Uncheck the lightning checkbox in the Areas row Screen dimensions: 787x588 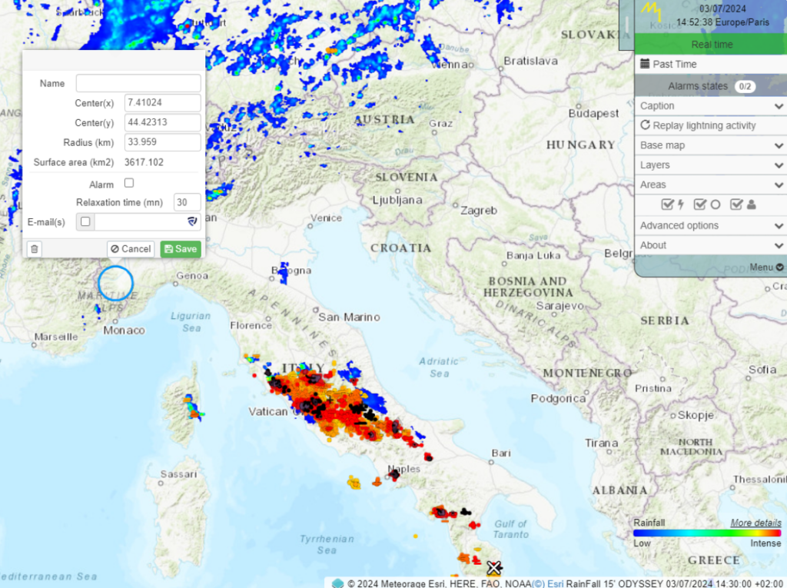coord(667,204)
